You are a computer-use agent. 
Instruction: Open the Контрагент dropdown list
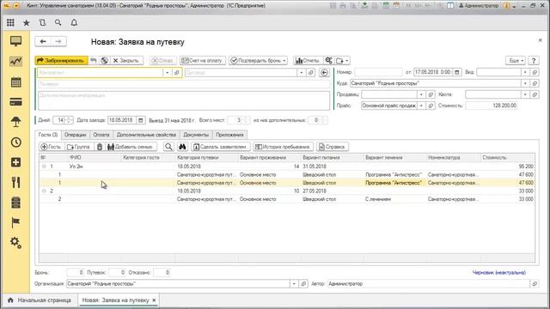(168, 72)
